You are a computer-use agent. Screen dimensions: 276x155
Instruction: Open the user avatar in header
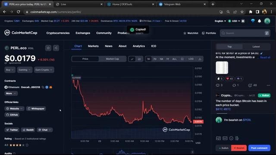point(267,21)
